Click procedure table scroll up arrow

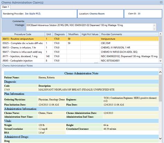pos(160,34)
